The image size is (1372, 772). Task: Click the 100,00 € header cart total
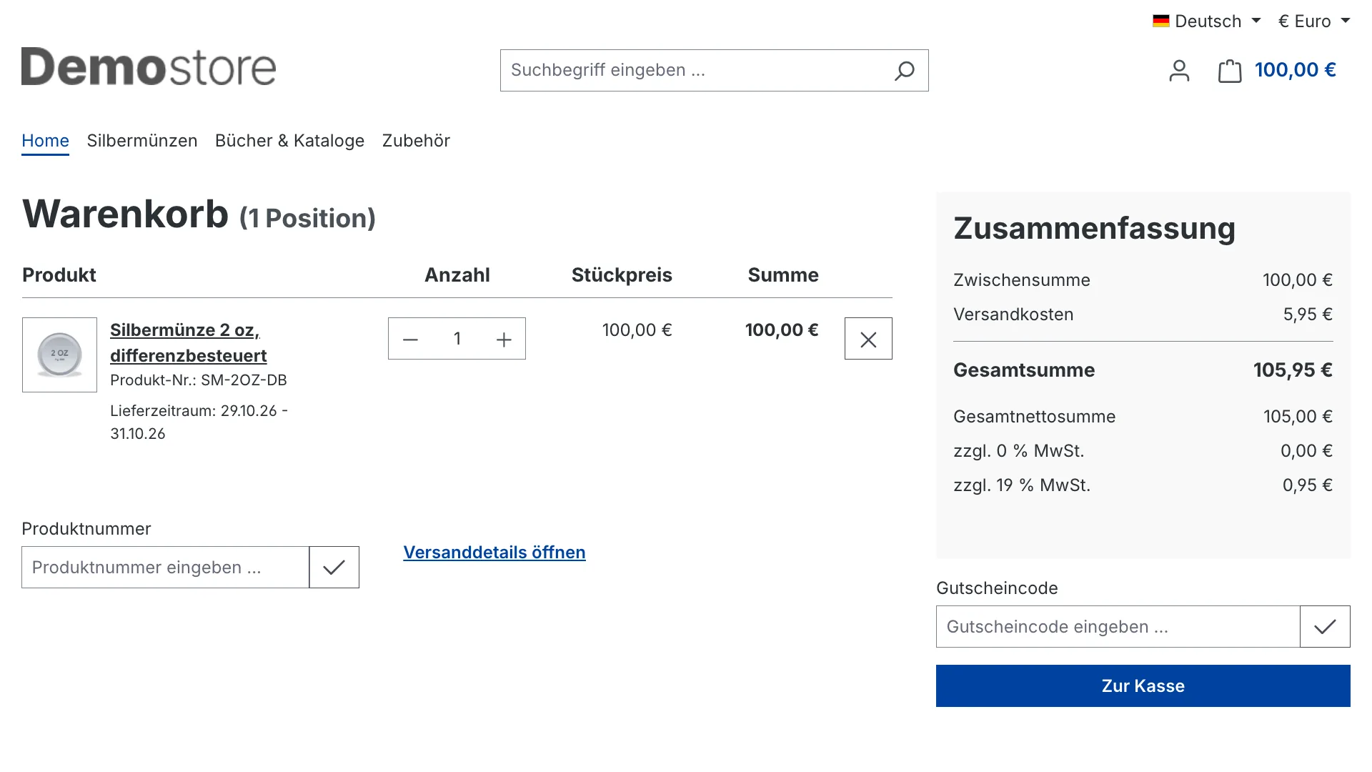pos(1295,70)
